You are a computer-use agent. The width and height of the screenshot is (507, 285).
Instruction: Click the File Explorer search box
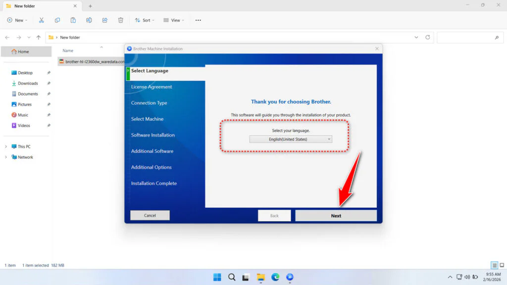[468, 38]
